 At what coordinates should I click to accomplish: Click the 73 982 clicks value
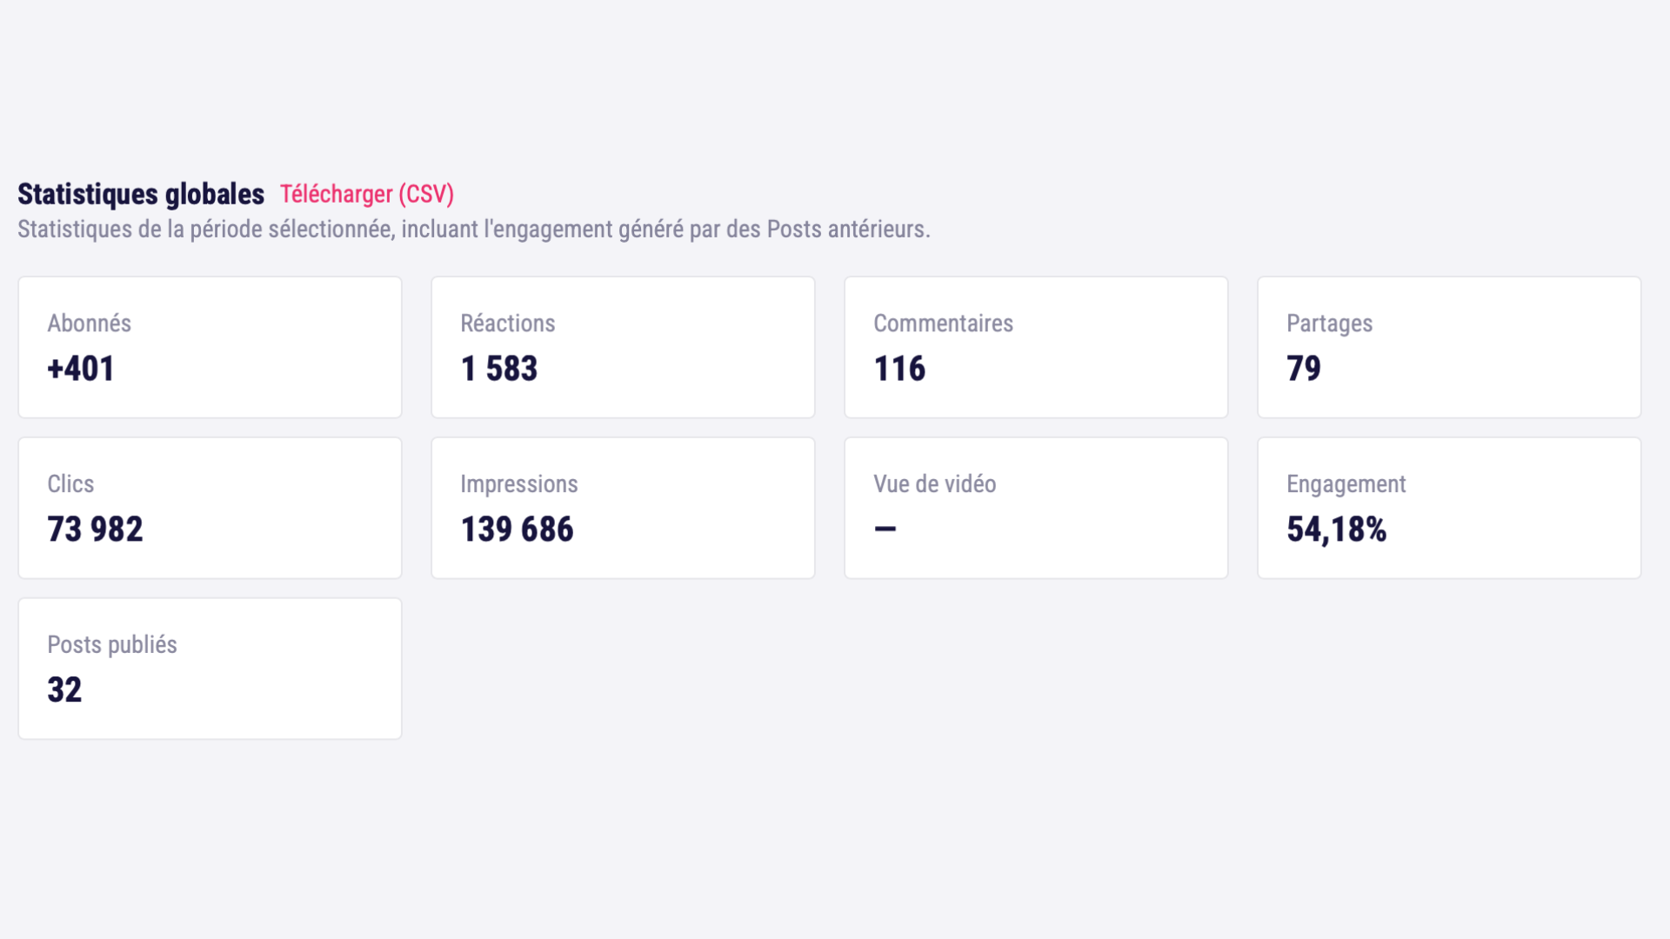pos(95,529)
